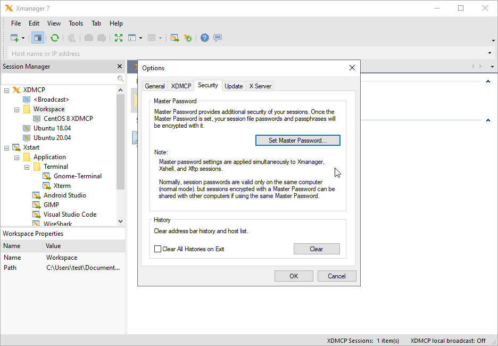Image resolution: width=498 pixels, height=346 pixels.
Task: Close the Options dialog with X
Action: click(x=352, y=68)
